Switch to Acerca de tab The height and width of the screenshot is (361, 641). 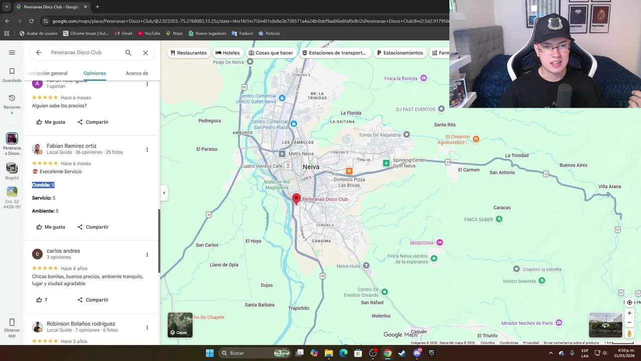pos(137,73)
